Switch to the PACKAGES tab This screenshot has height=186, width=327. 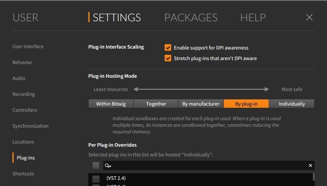[x=191, y=18]
